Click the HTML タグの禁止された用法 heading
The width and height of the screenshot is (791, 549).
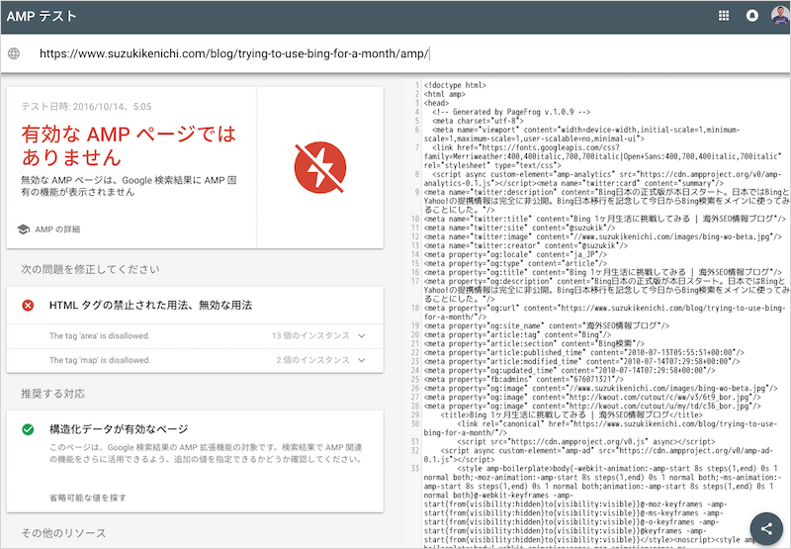(150, 306)
